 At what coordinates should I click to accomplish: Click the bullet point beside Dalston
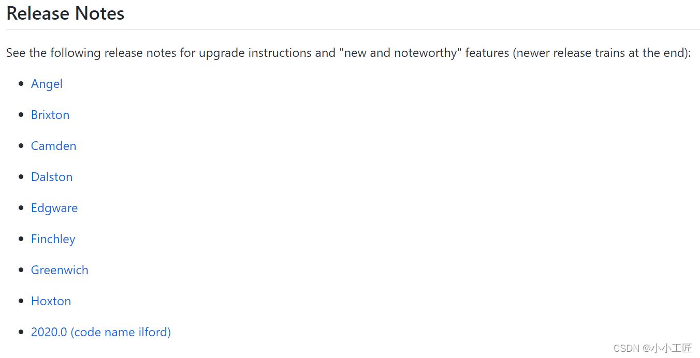click(x=21, y=176)
